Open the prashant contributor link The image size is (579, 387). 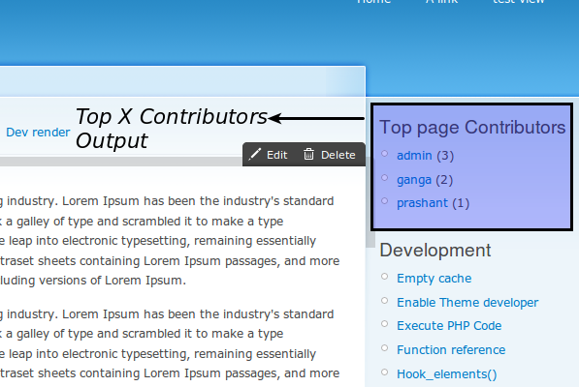tap(422, 203)
